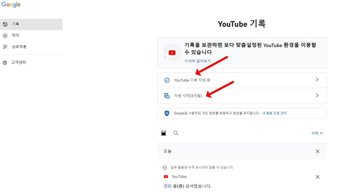
Task: Open the 영화 search term link
Action: pyautogui.click(x=168, y=186)
